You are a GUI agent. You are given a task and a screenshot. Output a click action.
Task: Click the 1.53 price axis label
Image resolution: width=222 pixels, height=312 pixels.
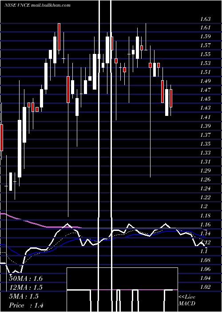[205, 63]
